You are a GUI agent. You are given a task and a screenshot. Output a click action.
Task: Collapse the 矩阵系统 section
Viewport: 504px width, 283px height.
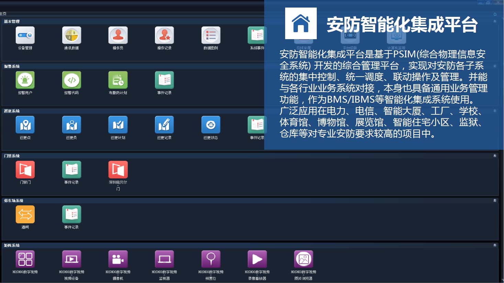click(x=495, y=245)
